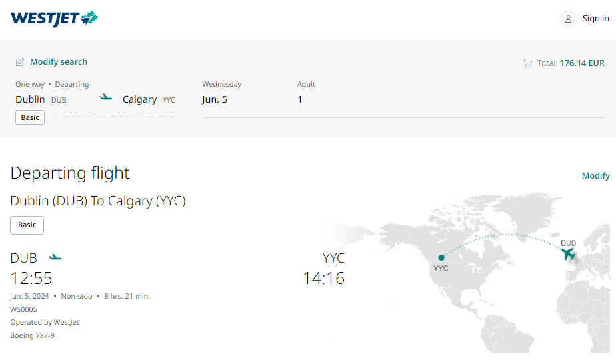Click the Dublin origin text in the search summary
Screen dimensions: 616x360
pos(30,99)
